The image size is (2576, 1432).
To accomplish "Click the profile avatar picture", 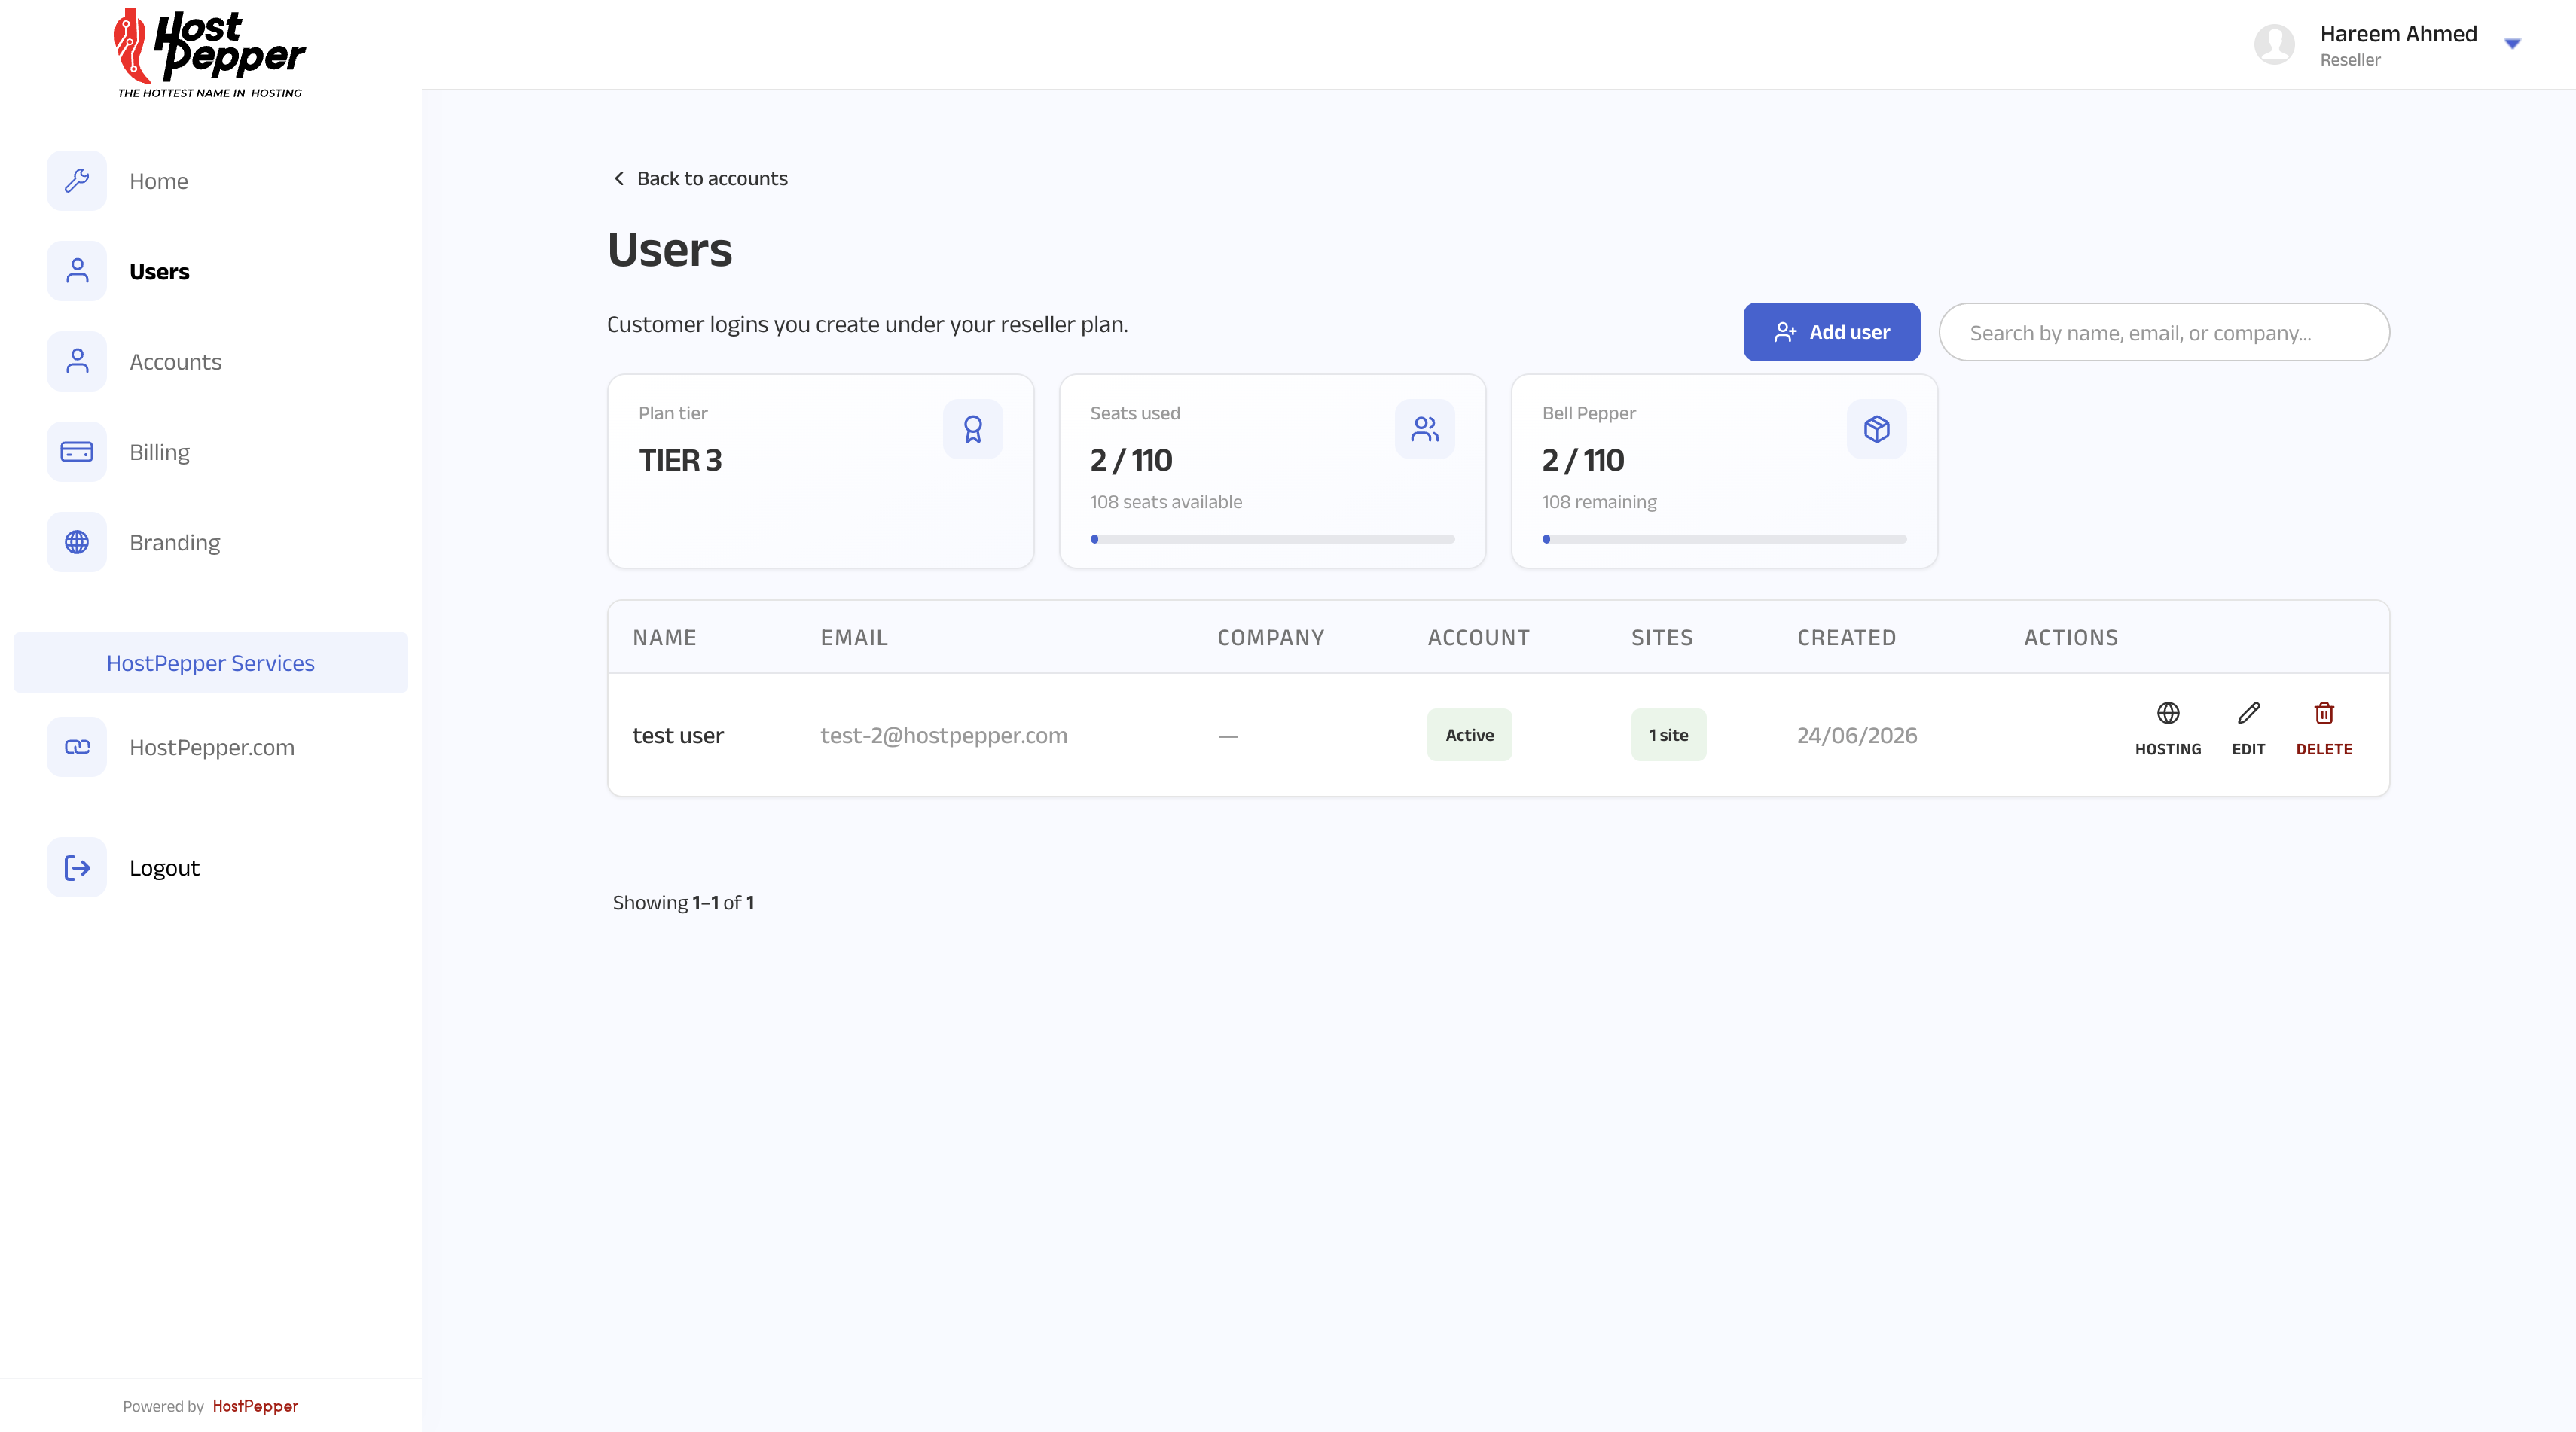I will point(2274,45).
